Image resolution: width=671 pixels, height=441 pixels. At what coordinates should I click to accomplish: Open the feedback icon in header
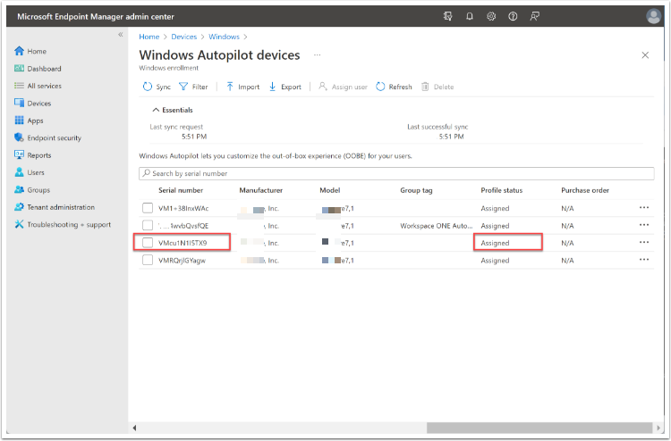point(534,16)
